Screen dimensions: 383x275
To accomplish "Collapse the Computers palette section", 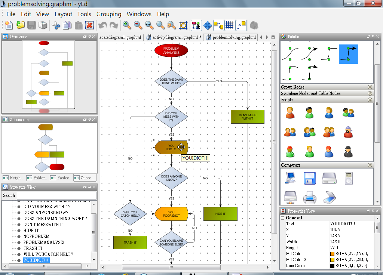I will (x=370, y=165).
